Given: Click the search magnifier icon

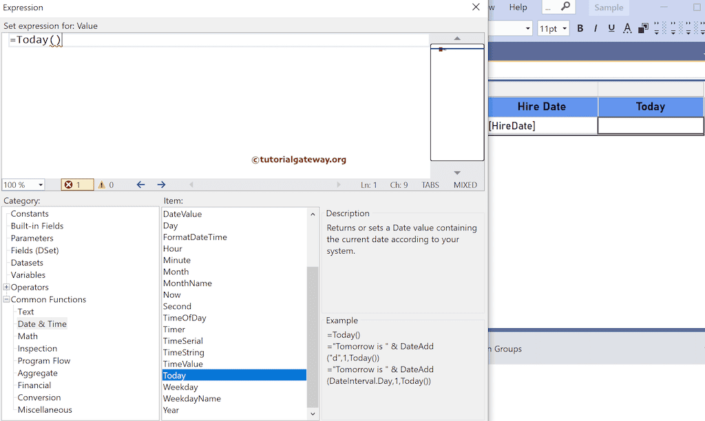Looking at the screenshot, I should click(564, 8).
